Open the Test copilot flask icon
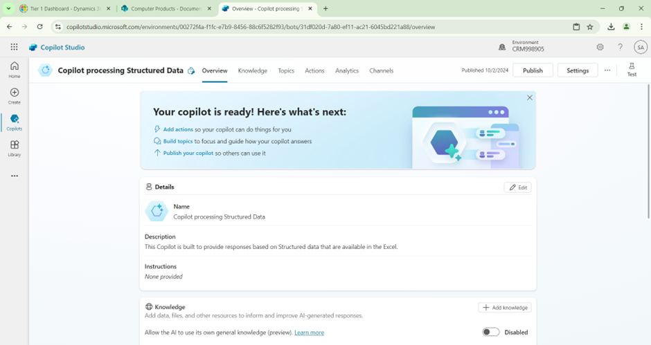The image size is (651, 345). (x=632, y=66)
